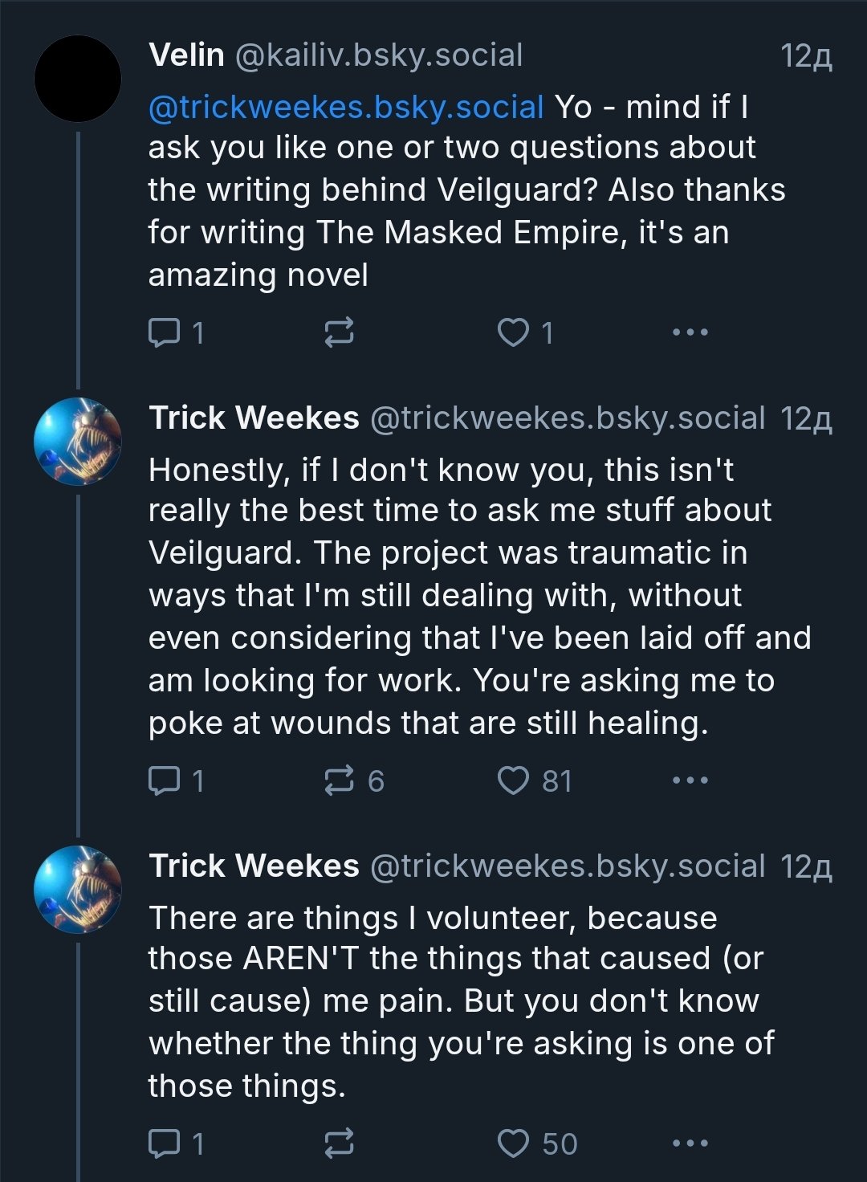Open the @trickweekes.bsky.social mention link
Viewport: 867px width, 1182px height.
click(x=346, y=107)
